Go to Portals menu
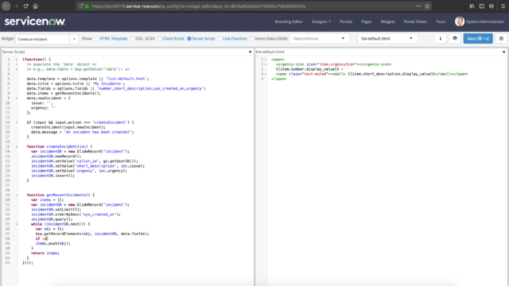509x286 pixels. (x=346, y=21)
